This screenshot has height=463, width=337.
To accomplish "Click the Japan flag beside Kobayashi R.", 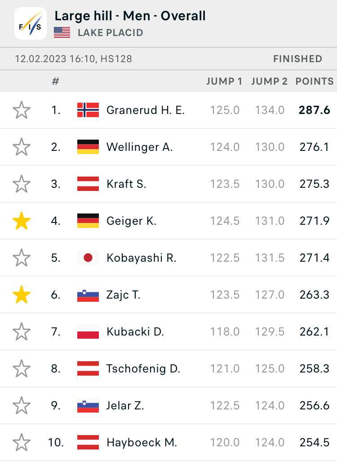I will (88, 258).
